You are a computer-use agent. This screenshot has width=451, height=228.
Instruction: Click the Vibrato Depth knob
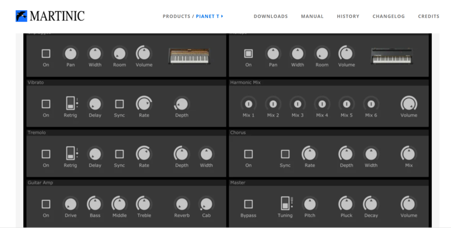click(181, 104)
